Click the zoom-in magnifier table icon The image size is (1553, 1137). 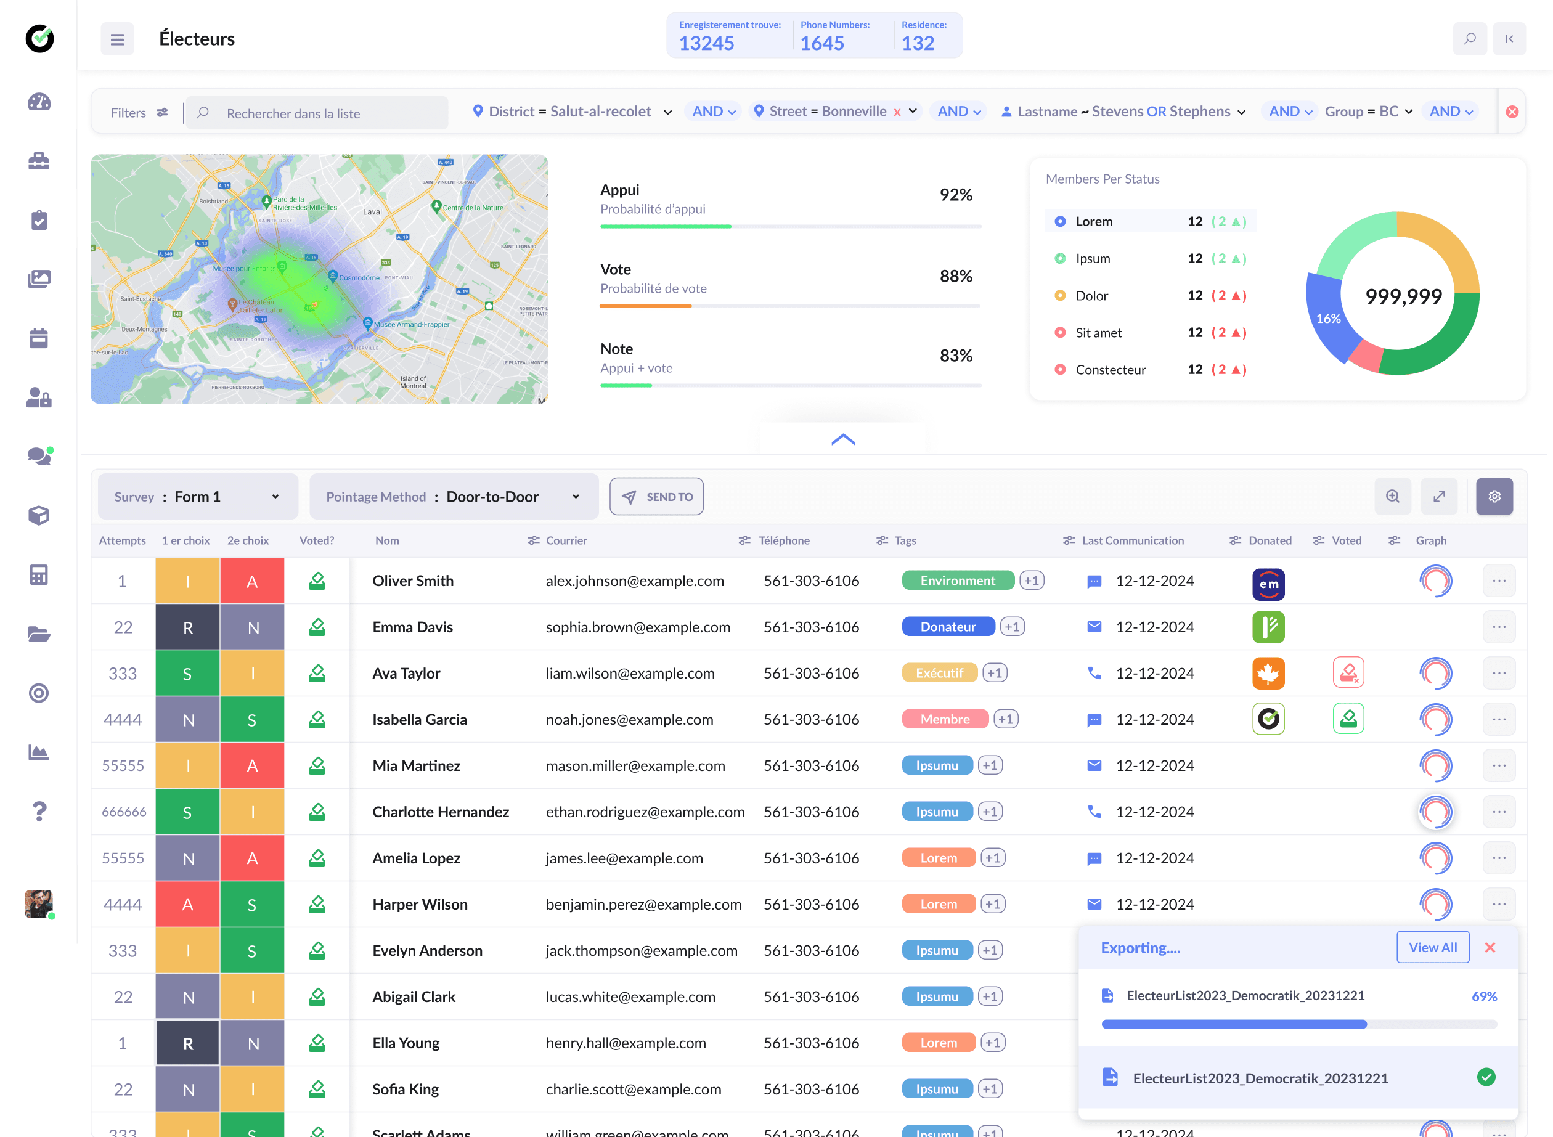pos(1393,496)
